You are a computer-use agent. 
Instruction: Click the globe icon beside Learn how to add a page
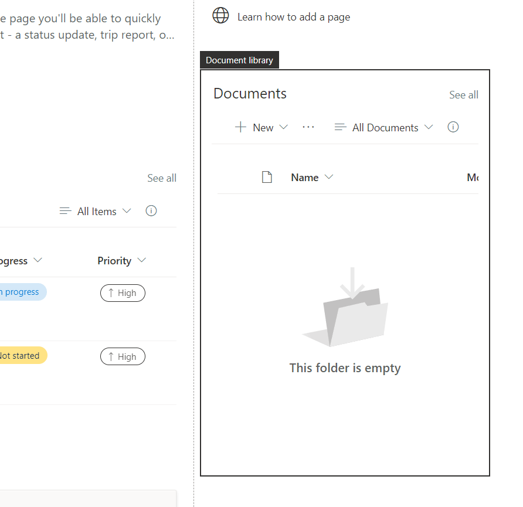(220, 15)
